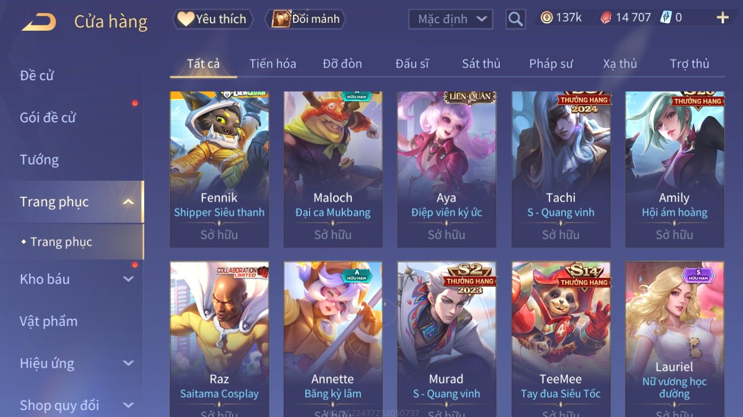This screenshot has height=417, width=743.
Task: Open the Mặc định sort dropdown
Action: click(x=450, y=19)
